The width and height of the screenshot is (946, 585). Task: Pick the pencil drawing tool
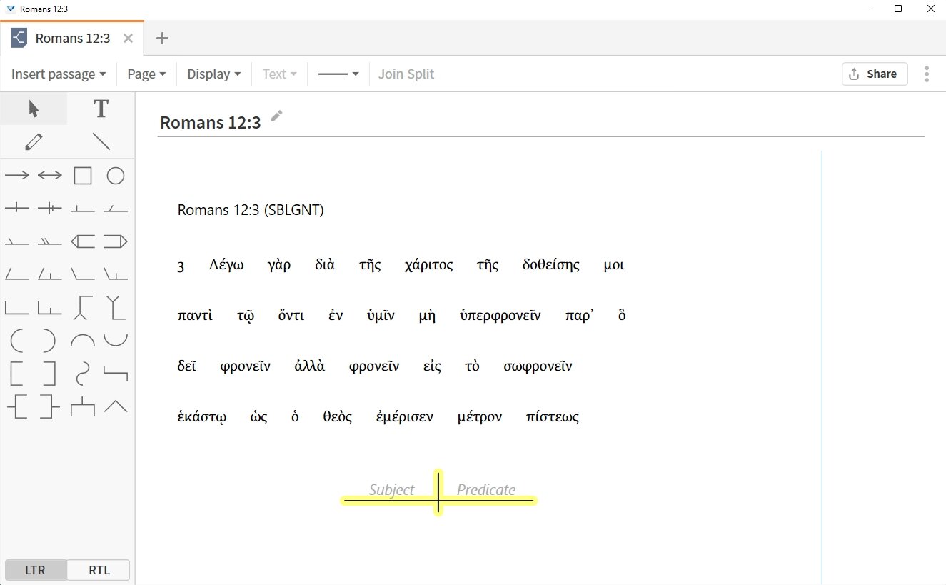pos(33,141)
